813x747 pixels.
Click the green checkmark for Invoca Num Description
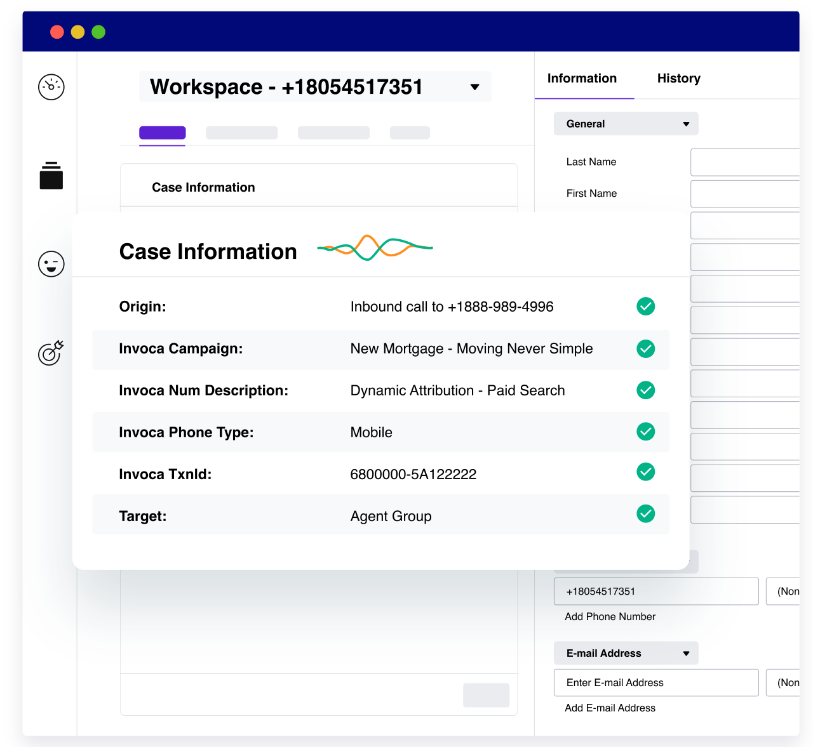pos(646,390)
